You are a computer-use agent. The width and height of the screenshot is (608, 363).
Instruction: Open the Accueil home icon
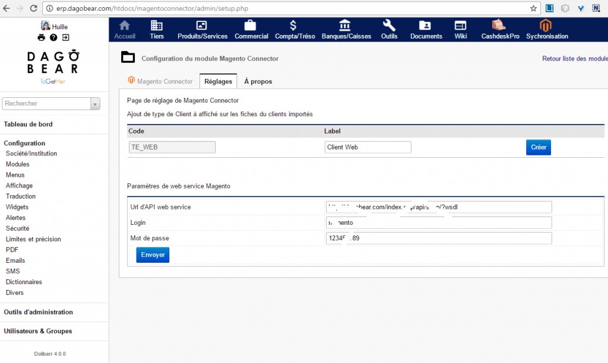(125, 29)
